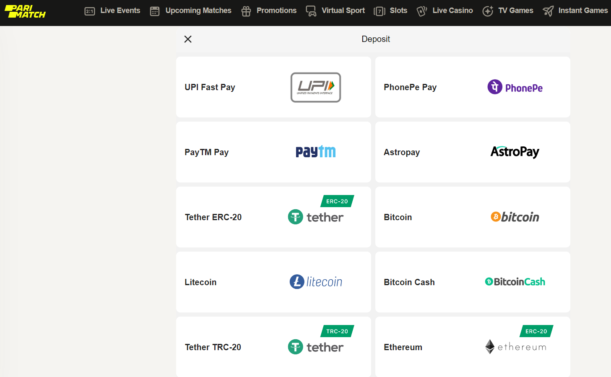Click the AstroPay logo
The height and width of the screenshot is (377, 611).
click(x=515, y=152)
